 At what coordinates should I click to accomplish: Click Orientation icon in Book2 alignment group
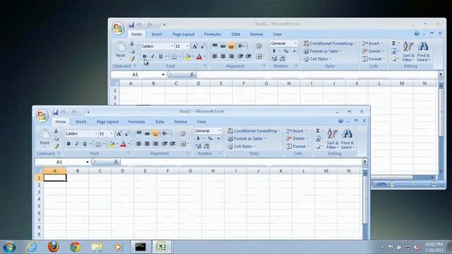coord(165,133)
